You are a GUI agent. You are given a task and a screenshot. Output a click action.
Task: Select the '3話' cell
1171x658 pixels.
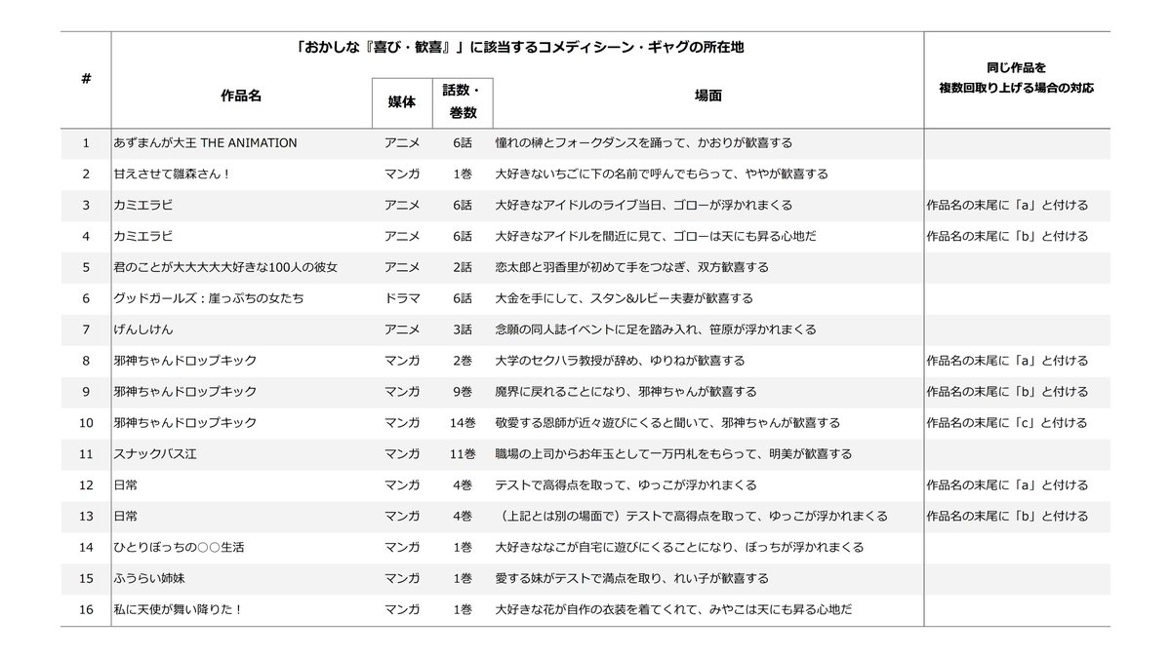(463, 329)
